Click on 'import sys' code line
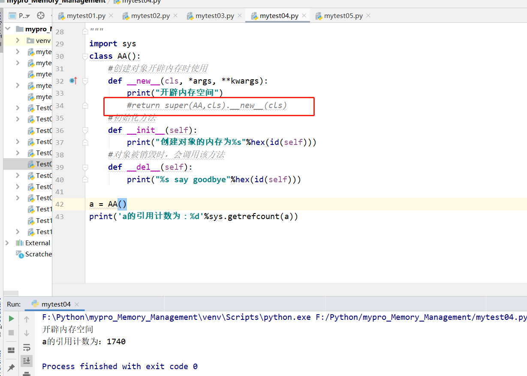Image resolution: width=527 pixels, height=376 pixels. coord(112,44)
